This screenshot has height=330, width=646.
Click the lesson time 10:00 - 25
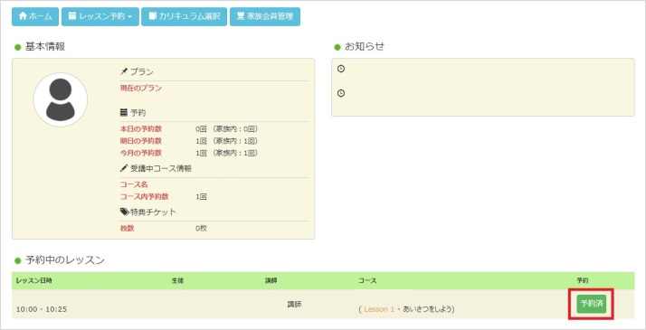pyautogui.click(x=42, y=309)
